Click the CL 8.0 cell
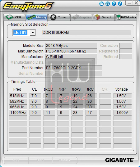The width and height of the screenshot is (140, 167). click(35, 101)
